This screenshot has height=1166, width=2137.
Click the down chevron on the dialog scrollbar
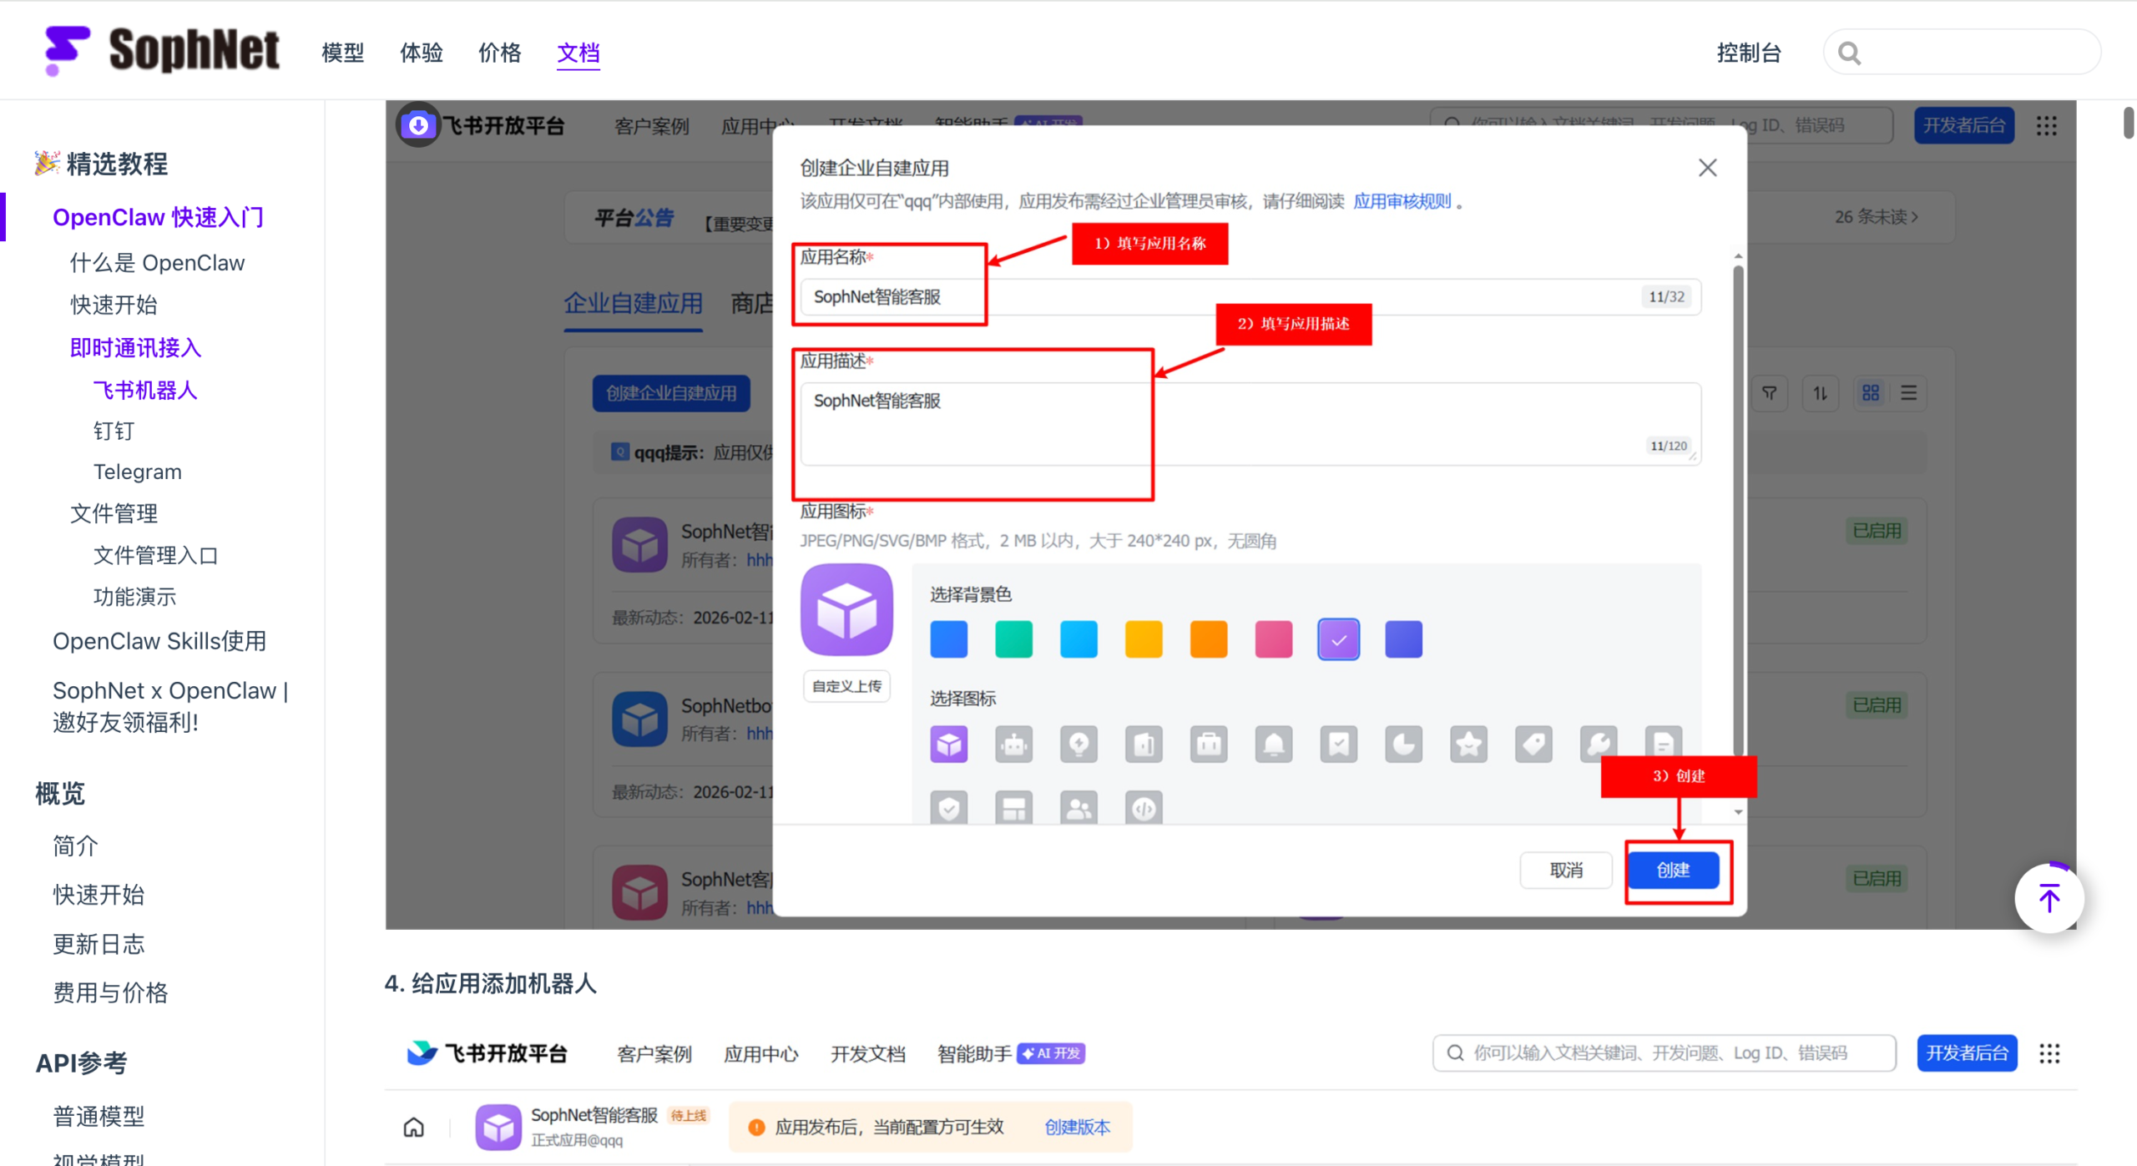[x=1738, y=811]
